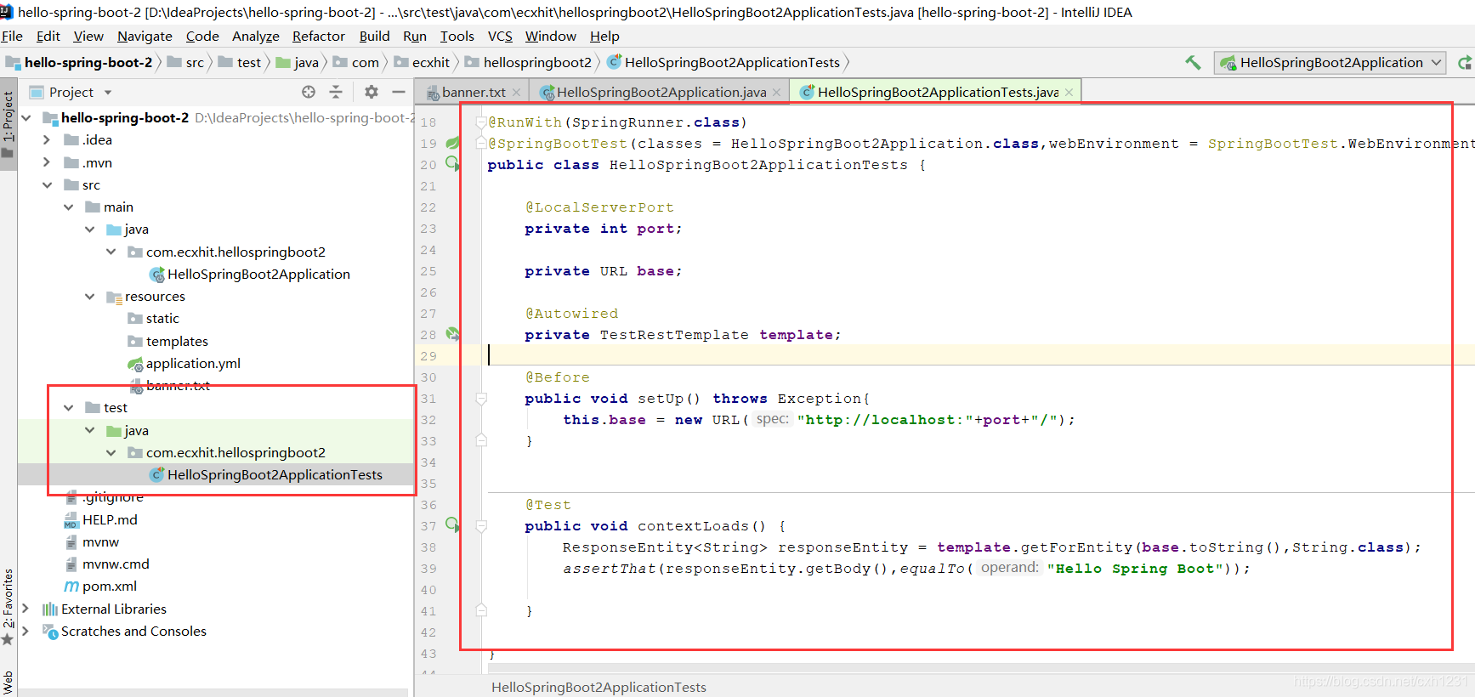
Task: Toggle code fold end marker at line 33
Action: click(x=481, y=440)
